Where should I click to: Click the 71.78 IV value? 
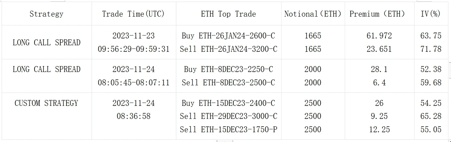tap(431, 49)
